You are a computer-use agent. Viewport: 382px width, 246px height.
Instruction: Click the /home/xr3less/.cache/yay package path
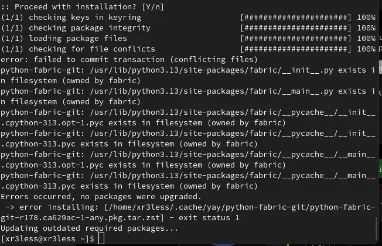(x=240, y=207)
